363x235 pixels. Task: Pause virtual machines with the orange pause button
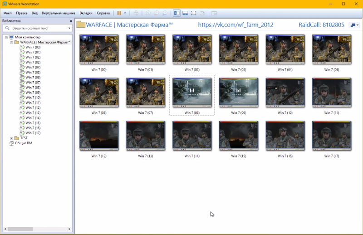click(119, 13)
